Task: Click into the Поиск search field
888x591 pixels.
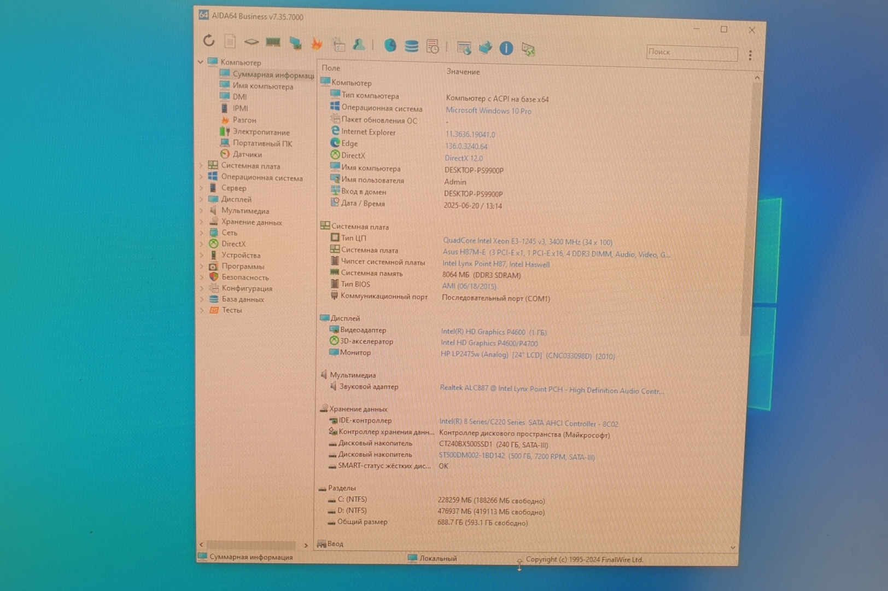Action: click(691, 53)
